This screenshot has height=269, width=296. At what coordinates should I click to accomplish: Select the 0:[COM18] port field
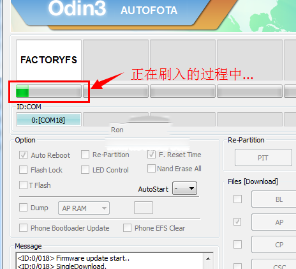pyautogui.click(x=48, y=119)
